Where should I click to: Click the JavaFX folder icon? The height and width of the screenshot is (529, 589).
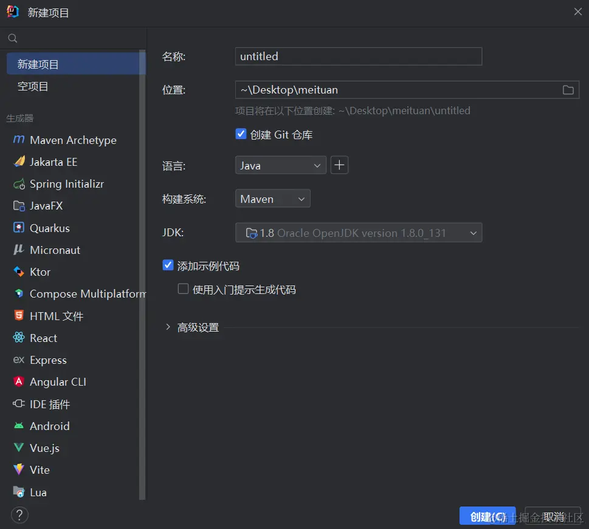click(19, 206)
